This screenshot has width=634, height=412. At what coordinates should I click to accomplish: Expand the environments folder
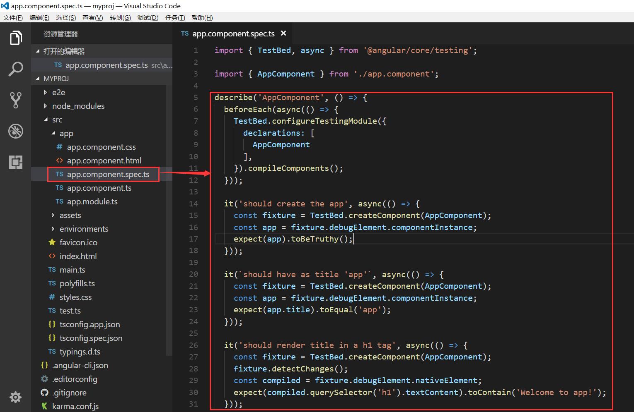coord(99,229)
